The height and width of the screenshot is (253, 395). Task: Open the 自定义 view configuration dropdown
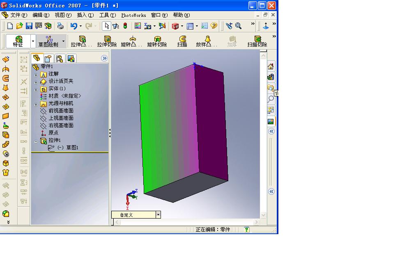coord(158,215)
